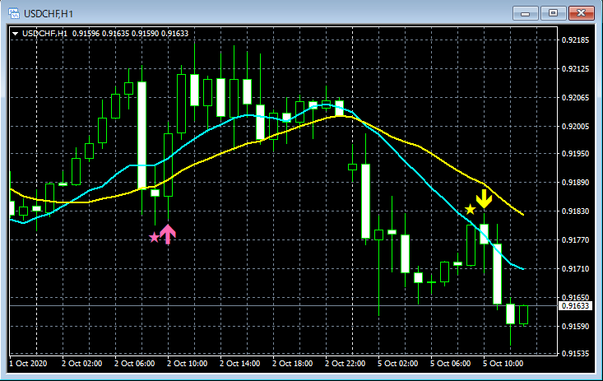Click price scale label 0.91770

point(575,240)
